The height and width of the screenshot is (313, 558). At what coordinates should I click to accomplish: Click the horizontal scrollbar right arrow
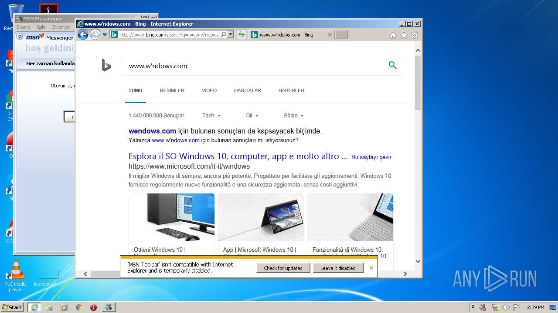tap(405, 274)
